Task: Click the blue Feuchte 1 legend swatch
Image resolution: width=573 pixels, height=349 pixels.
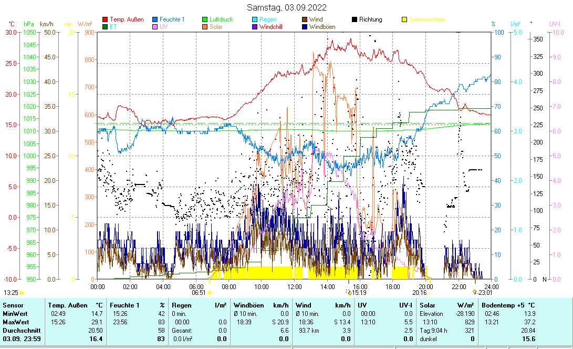Action: click(x=155, y=19)
